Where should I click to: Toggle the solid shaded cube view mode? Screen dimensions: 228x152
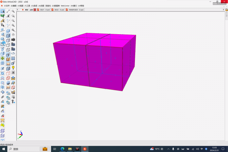8,31
